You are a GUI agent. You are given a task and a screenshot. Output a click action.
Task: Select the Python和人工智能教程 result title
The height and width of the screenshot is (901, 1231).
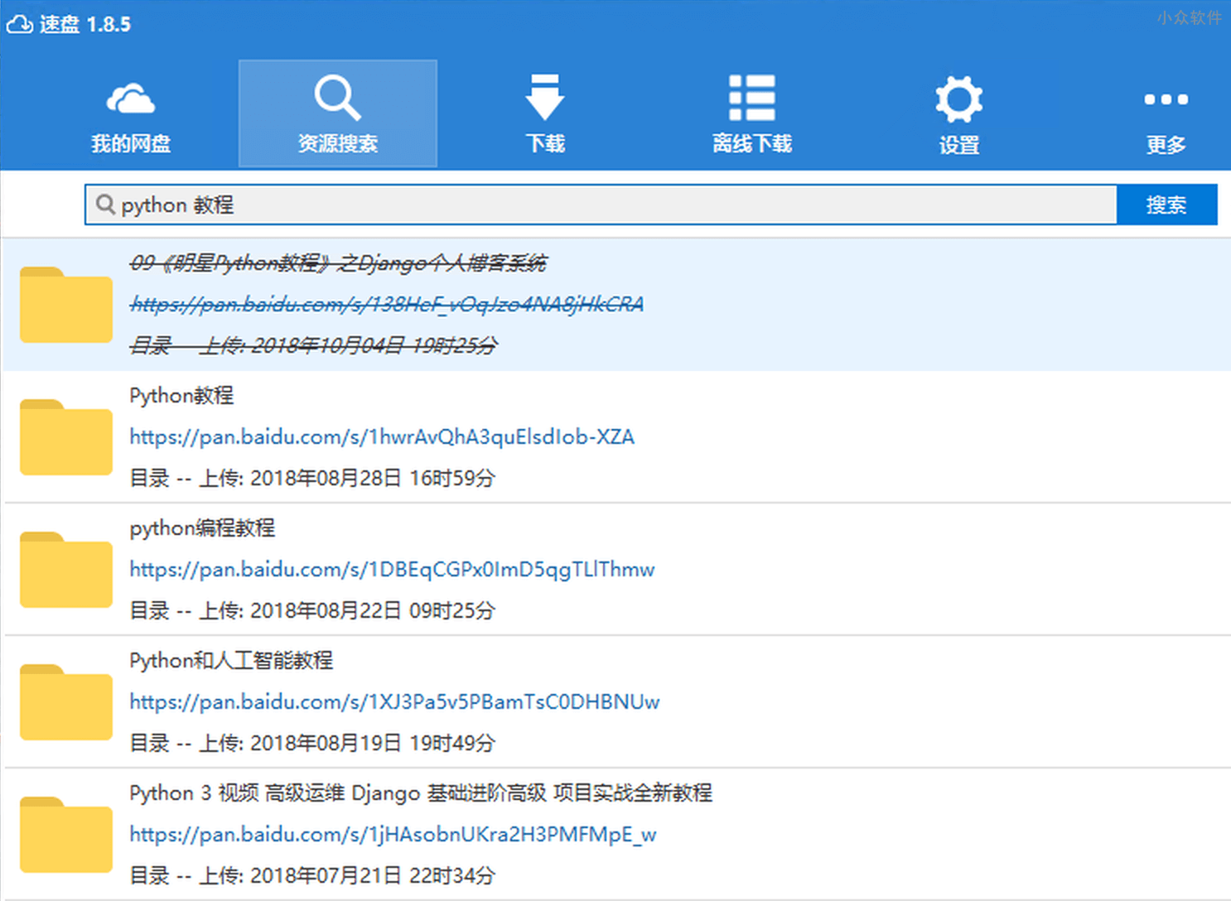pos(231,661)
